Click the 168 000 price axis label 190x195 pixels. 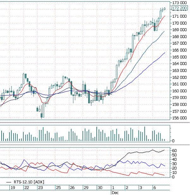180,37
